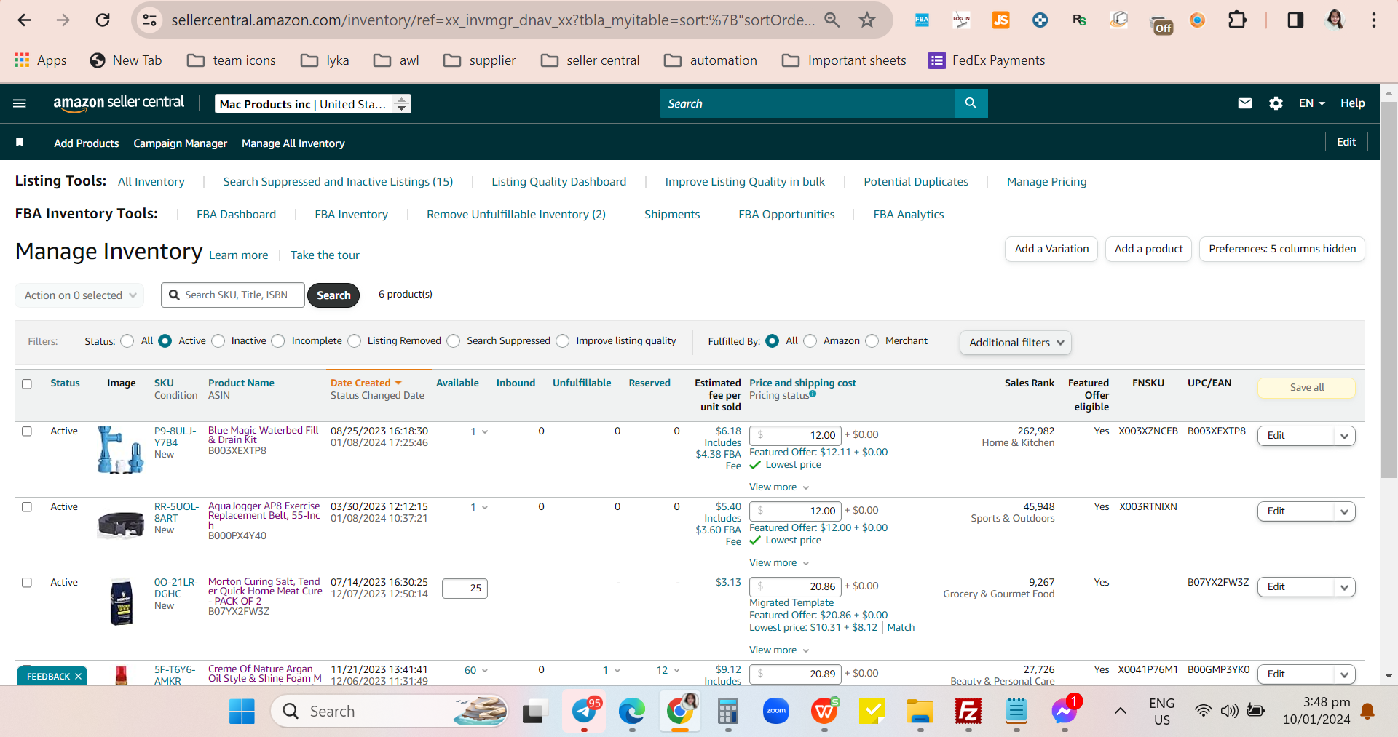Click the Match link for Morton lowest price

[x=901, y=627]
